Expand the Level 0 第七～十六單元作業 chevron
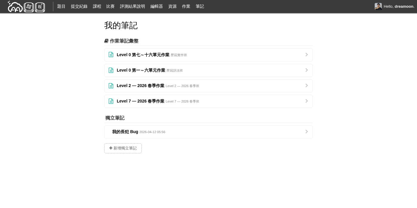Viewport: 417px width, 208px height. click(x=306, y=55)
